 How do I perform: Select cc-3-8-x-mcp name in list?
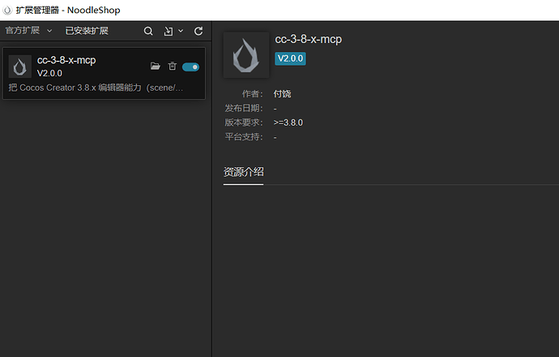tap(66, 60)
